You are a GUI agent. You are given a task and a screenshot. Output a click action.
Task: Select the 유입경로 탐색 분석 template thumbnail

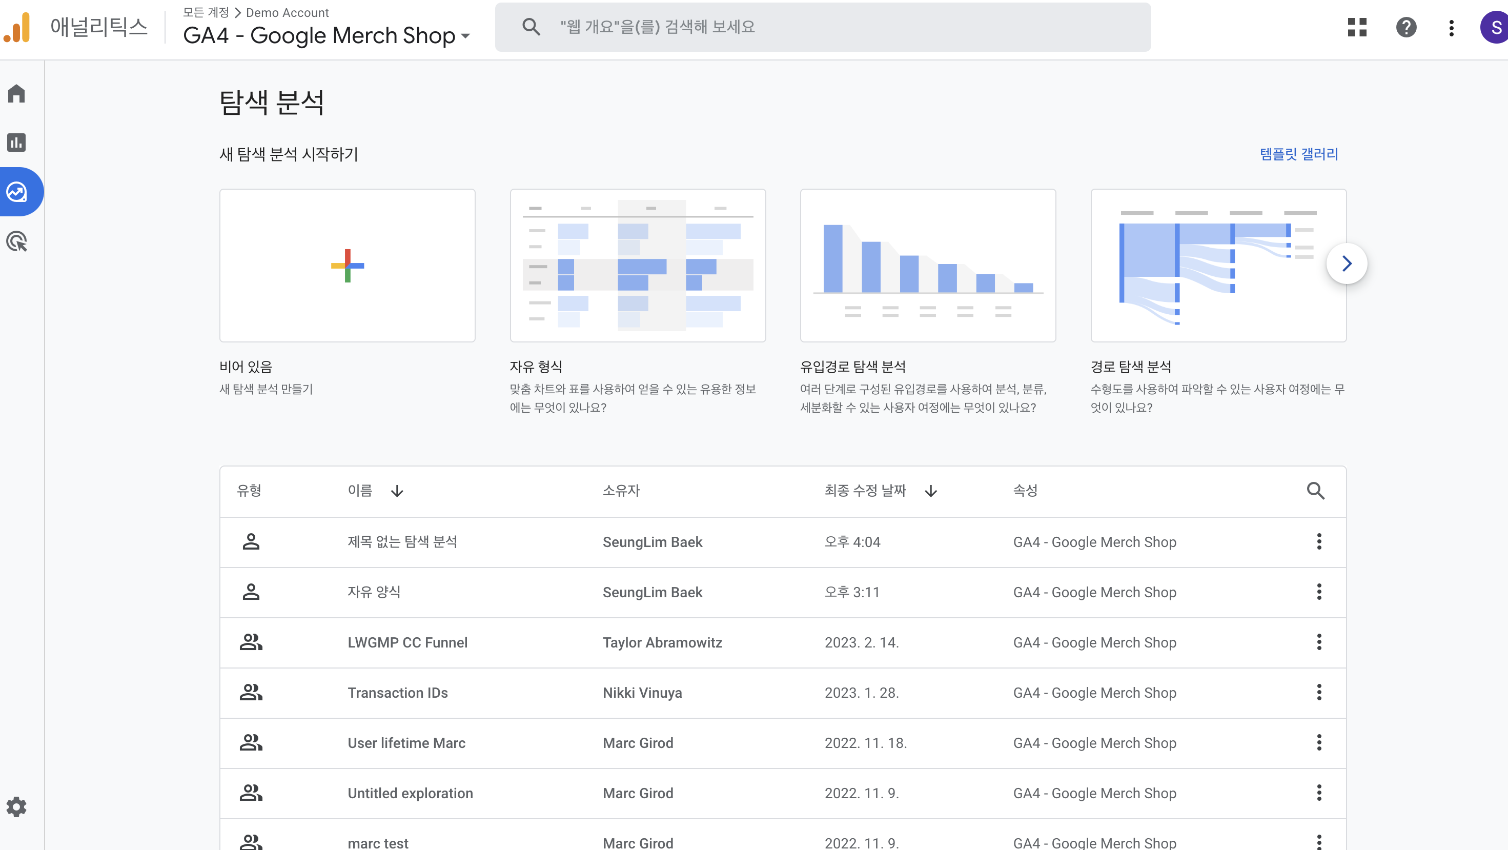[x=927, y=265]
